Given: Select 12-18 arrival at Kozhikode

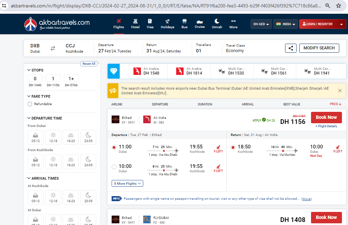Looking at the screenshot, I should click(53, 197).
